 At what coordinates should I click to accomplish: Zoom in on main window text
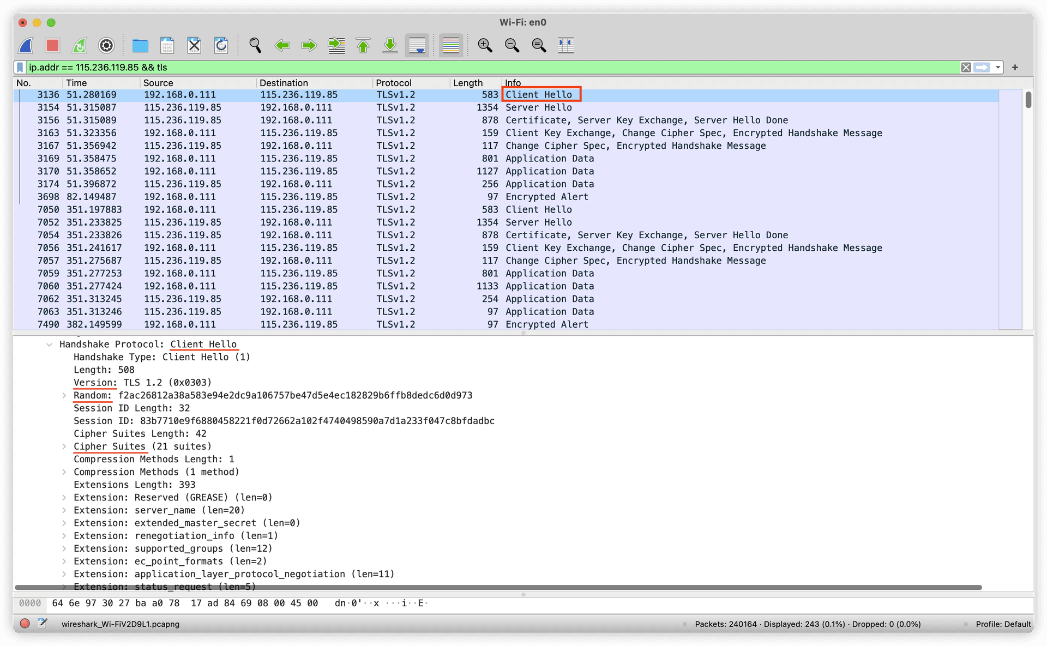point(485,45)
